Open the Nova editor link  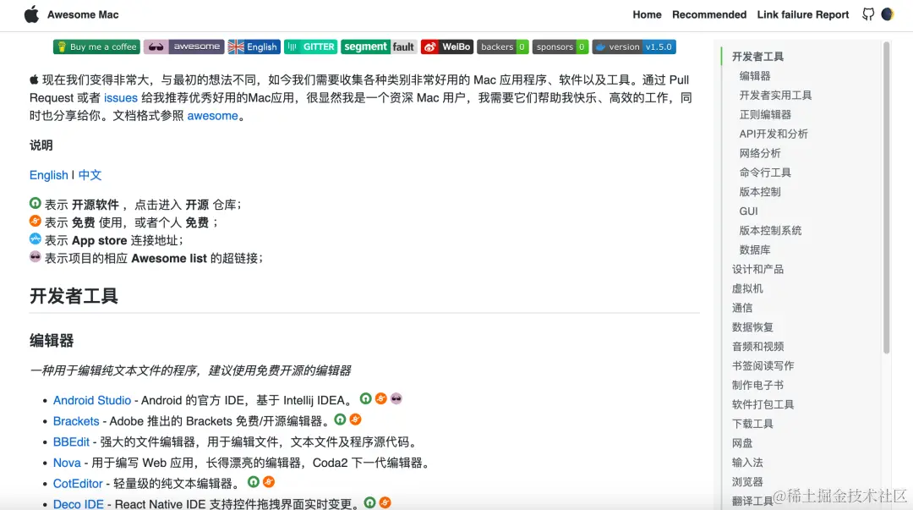click(67, 462)
